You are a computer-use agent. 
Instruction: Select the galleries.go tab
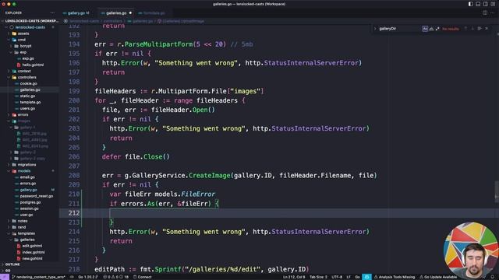116,13
